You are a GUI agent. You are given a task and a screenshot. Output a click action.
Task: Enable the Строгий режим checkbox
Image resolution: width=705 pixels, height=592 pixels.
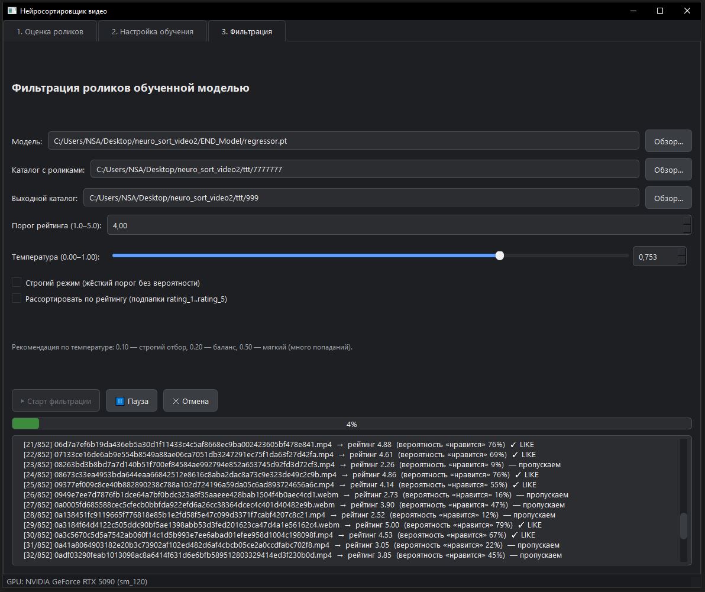[x=16, y=282]
